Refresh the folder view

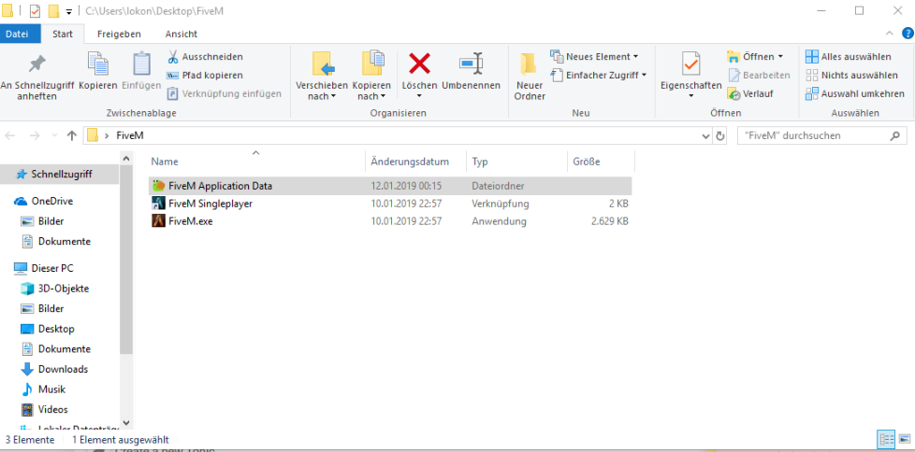(x=720, y=135)
